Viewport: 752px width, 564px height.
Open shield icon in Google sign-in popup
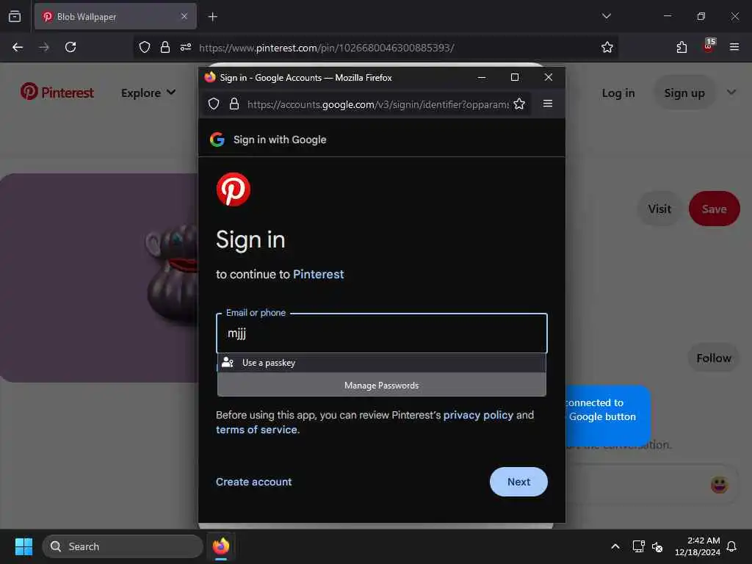click(214, 104)
